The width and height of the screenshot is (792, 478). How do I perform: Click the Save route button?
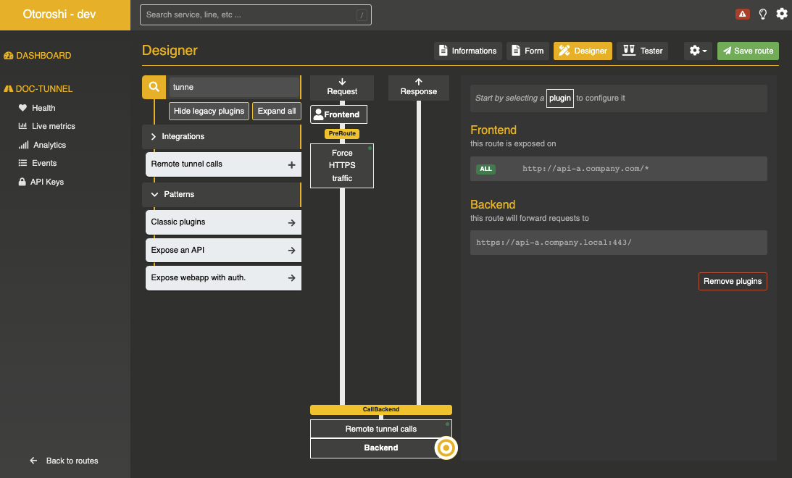pyautogui.click(x=748, y=51)
